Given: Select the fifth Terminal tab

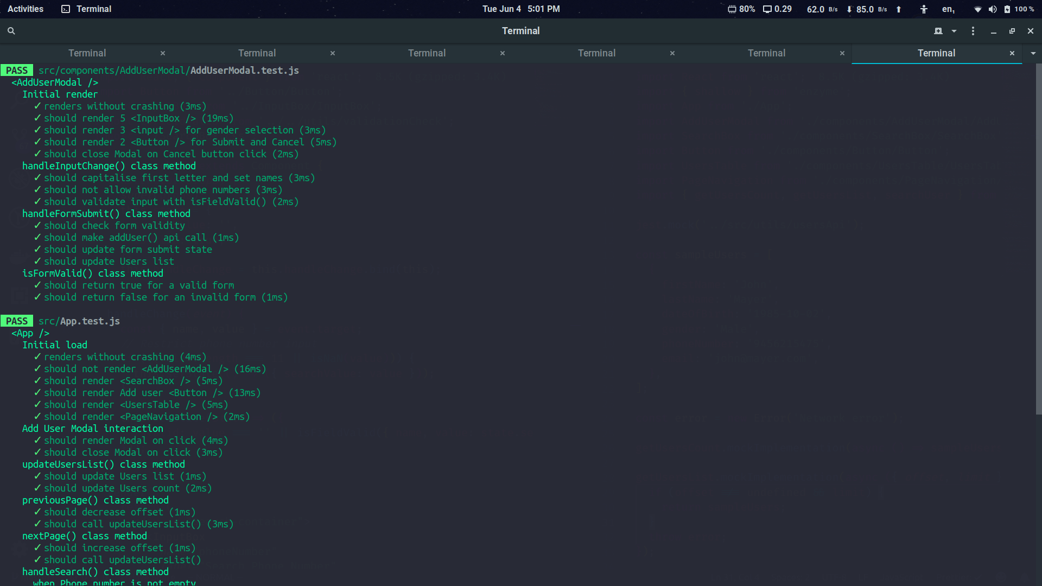Looking at the screenshot, I should tap(766, 53).
